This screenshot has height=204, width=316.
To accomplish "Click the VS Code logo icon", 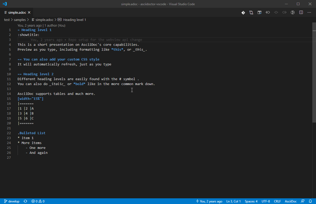I will click(x=5, y=4).
